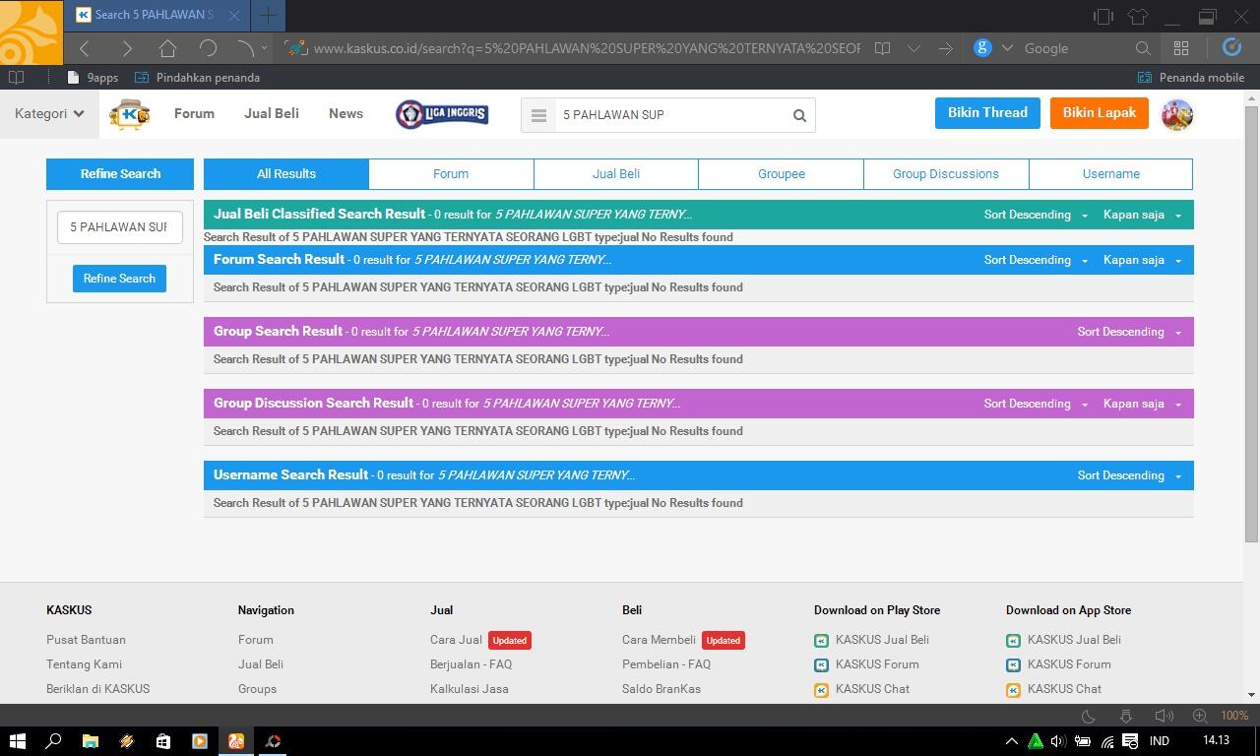
Task: Open Sort Descending in Group Search Result
Action: click(1129, 332)
